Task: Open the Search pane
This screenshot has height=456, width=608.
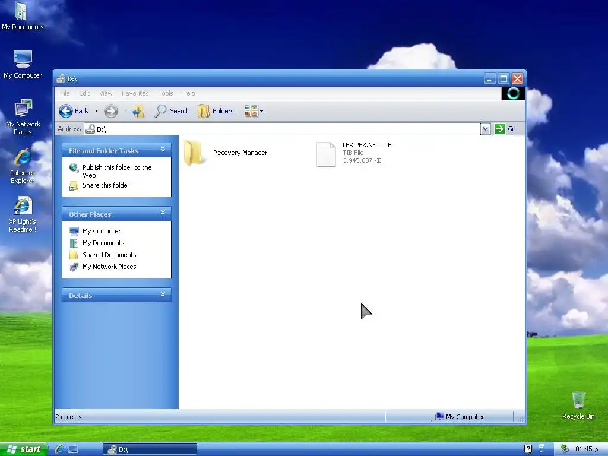Action: tap(172, 111)
